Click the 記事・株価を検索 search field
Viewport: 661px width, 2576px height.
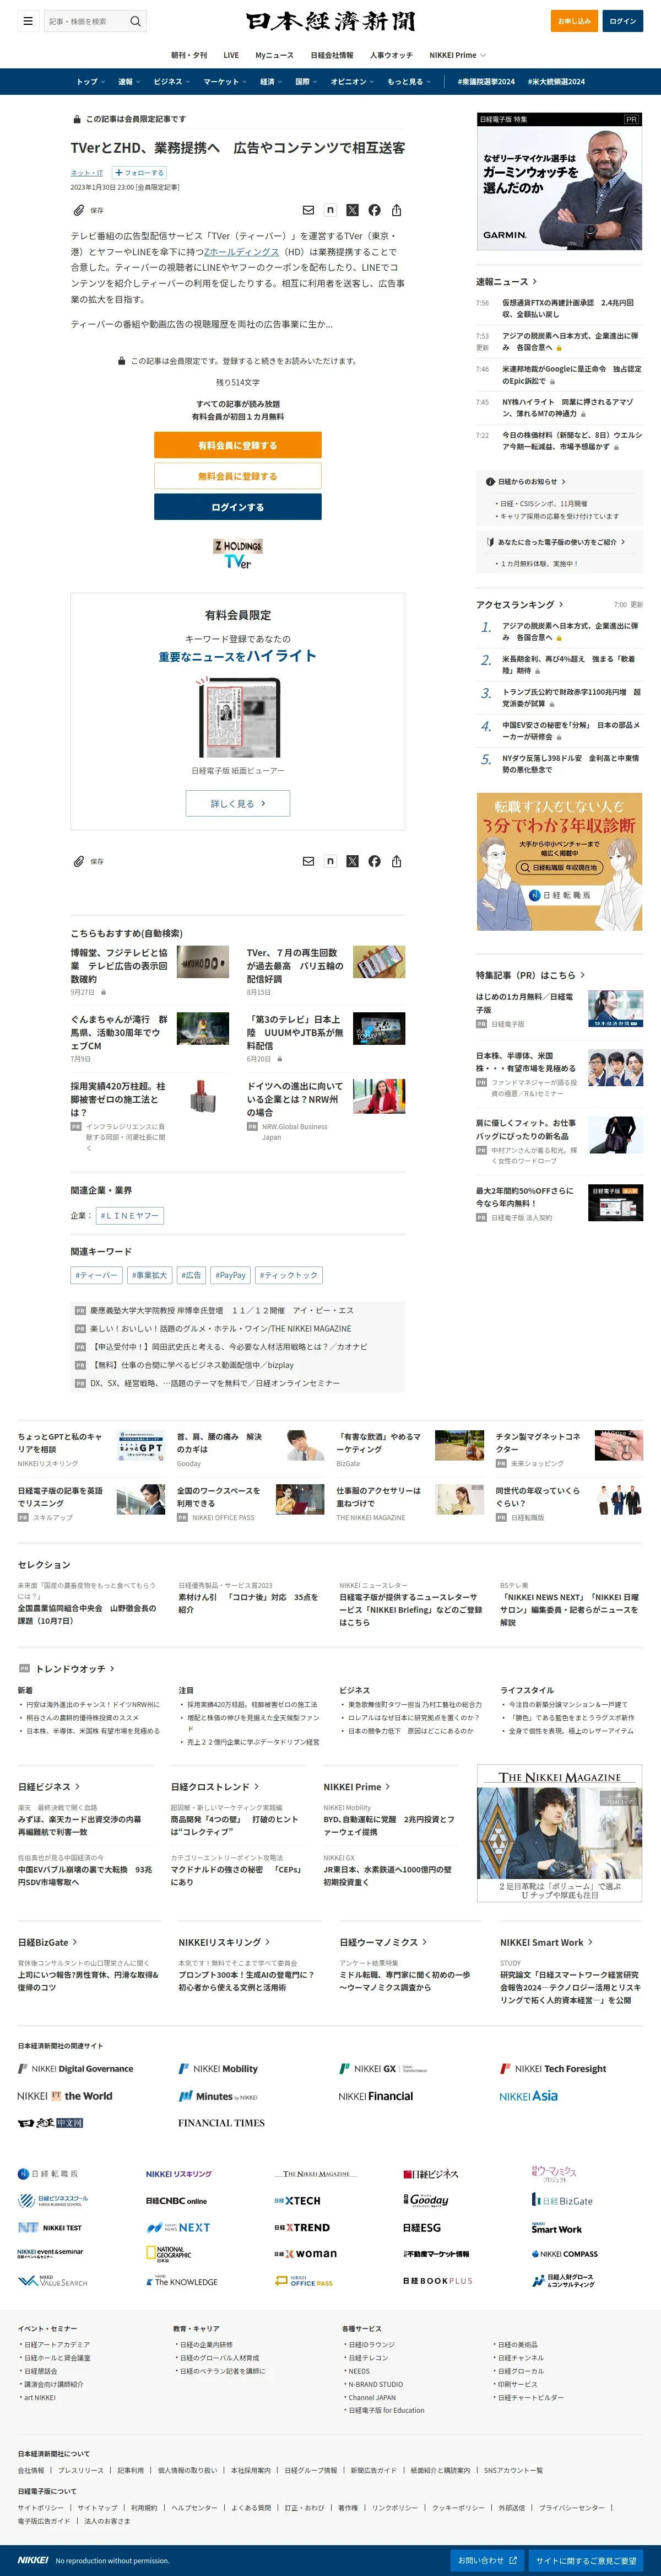pos(86,21)
